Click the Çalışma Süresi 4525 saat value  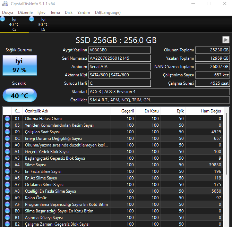[x=213, y=83]
